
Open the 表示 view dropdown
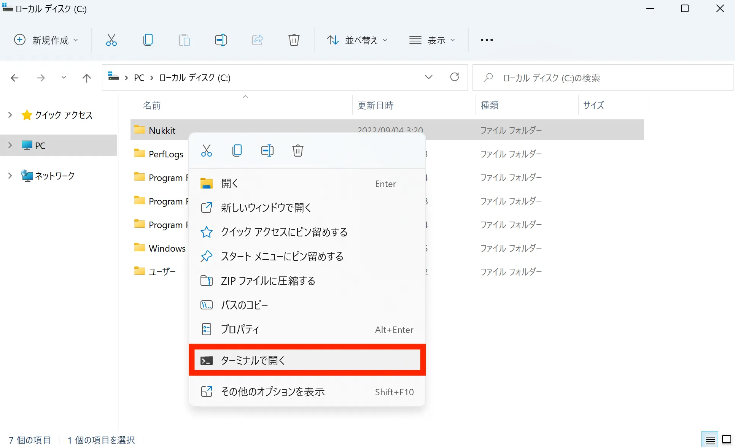(432, 40)
